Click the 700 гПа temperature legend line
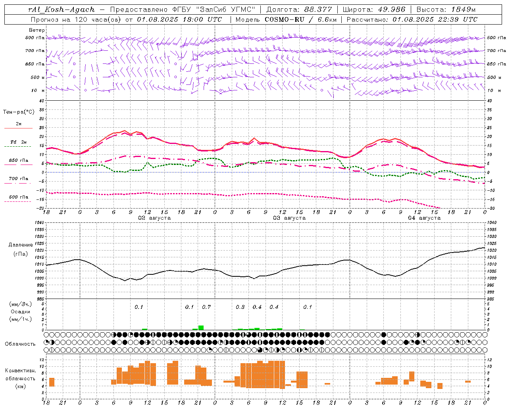508x406 pixels. point(18,183)
